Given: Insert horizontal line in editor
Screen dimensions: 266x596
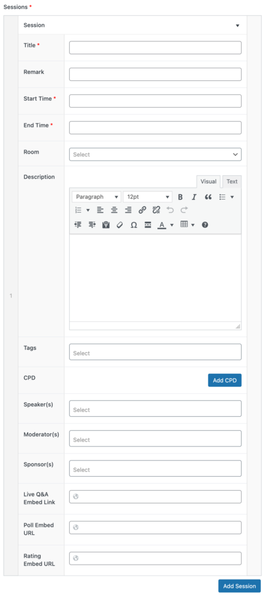Looking at the screenshot, I should 148,225.
